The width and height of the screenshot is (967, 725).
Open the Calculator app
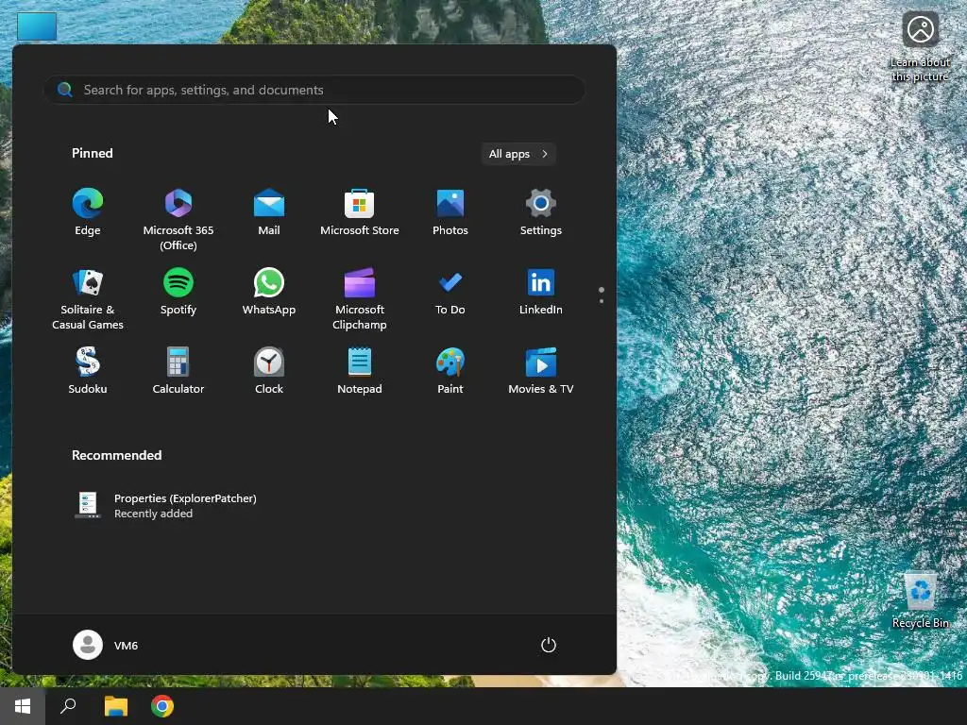(x=178, y=370)
